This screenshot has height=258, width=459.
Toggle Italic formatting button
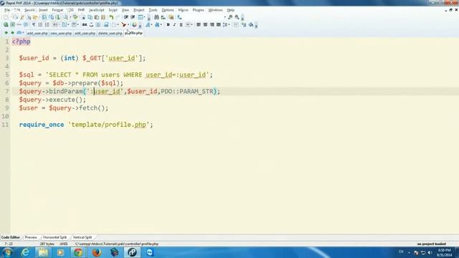174,24
